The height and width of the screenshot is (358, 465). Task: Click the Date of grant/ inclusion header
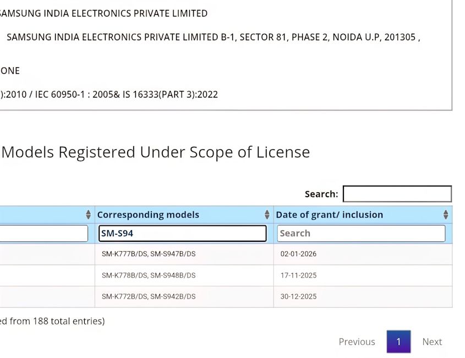click(329, 215)
